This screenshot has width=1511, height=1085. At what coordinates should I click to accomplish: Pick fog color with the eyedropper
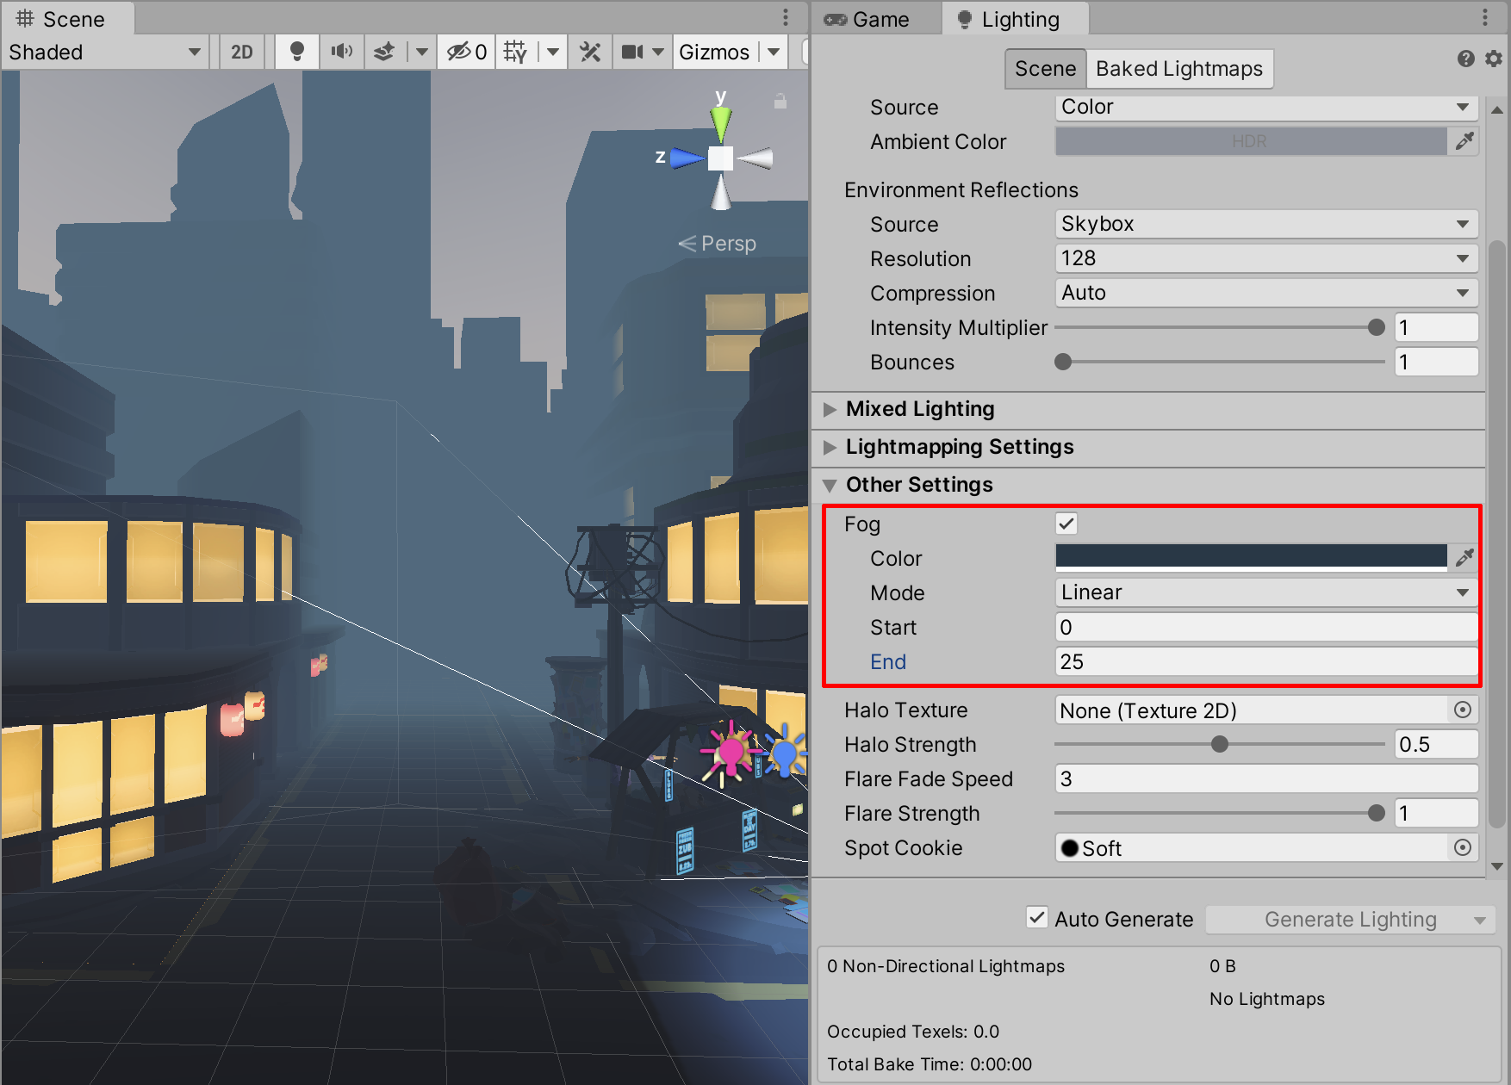[1464, 558]
